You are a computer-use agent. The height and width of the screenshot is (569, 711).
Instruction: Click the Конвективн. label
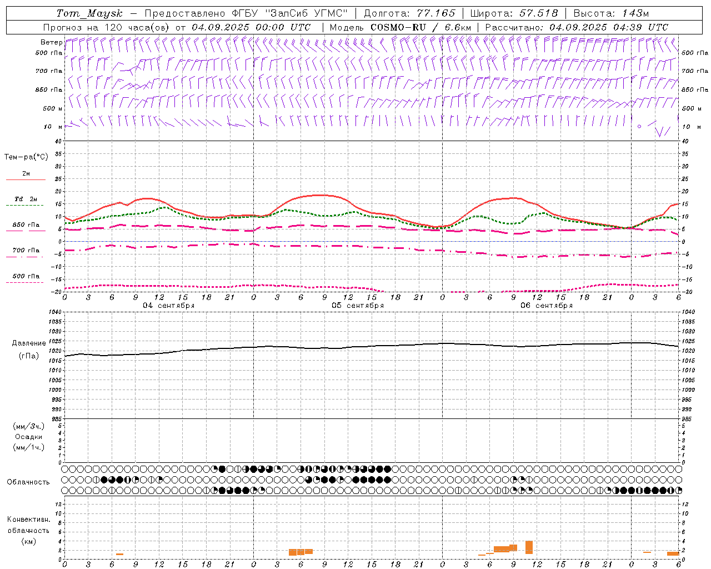click(28, 520)
